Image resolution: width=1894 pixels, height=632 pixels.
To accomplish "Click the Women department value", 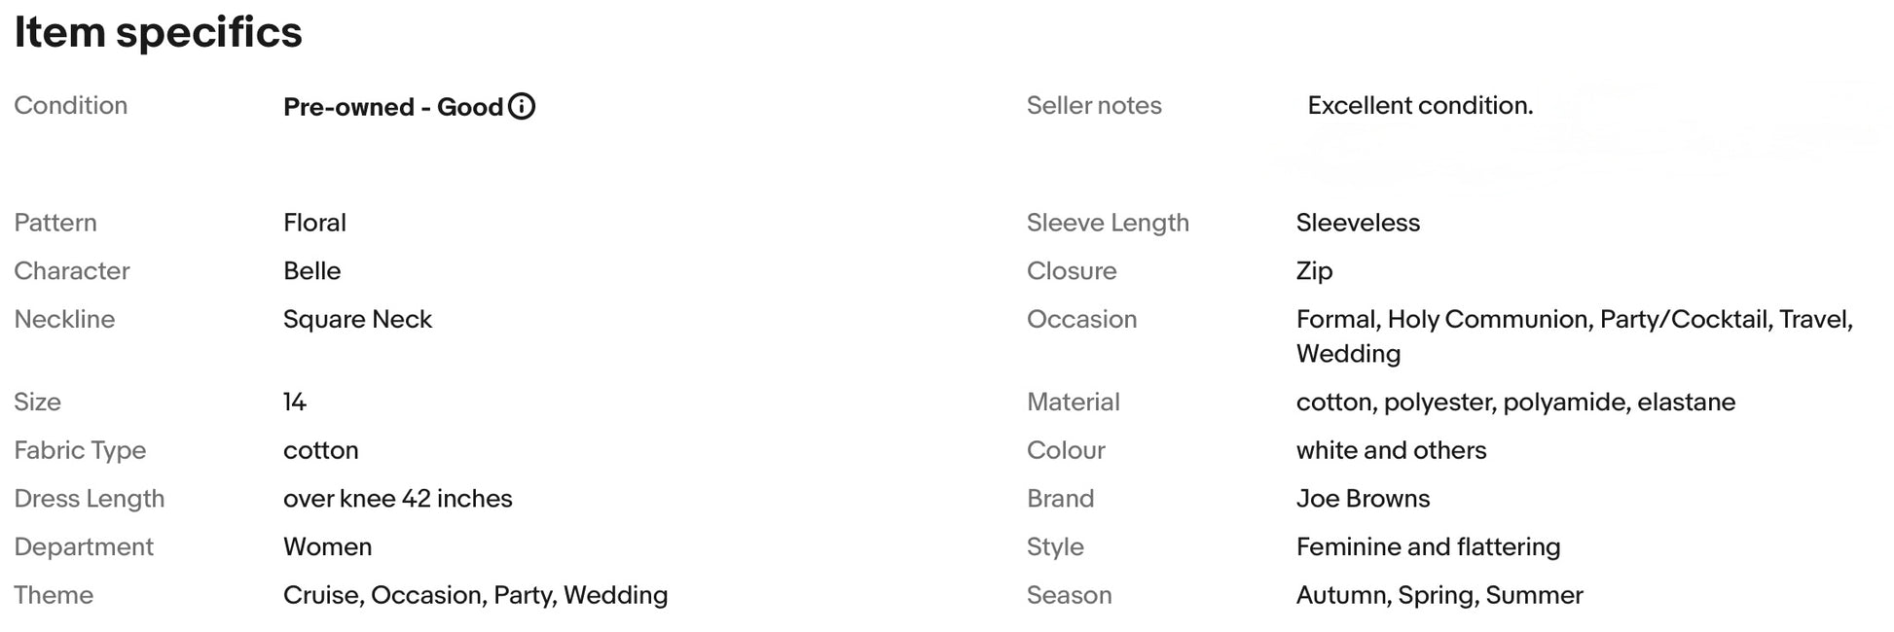I will point(327,546).
